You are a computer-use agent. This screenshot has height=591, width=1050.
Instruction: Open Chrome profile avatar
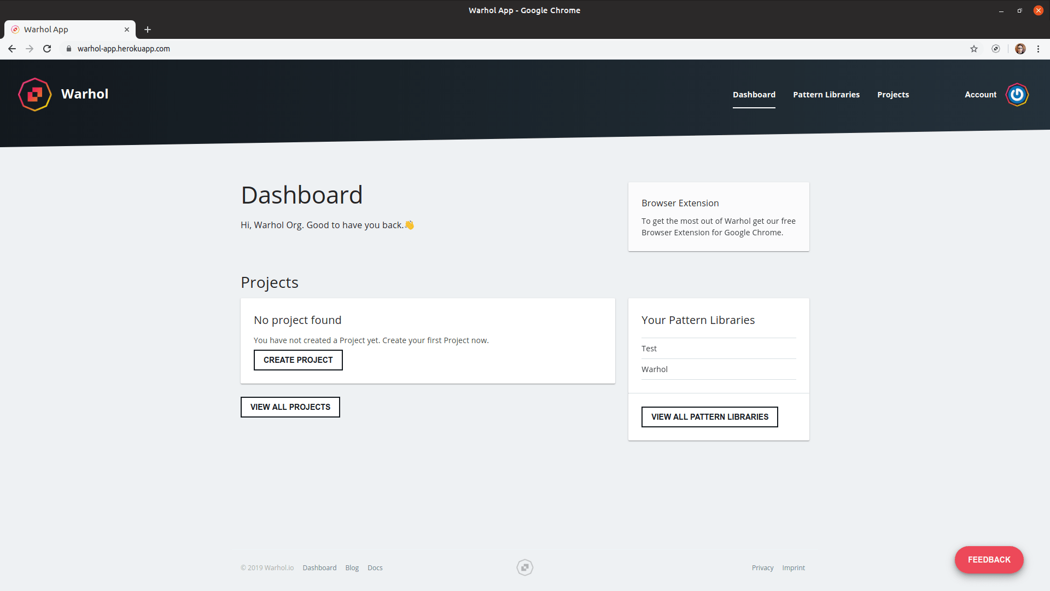(x=1020, y=49)
